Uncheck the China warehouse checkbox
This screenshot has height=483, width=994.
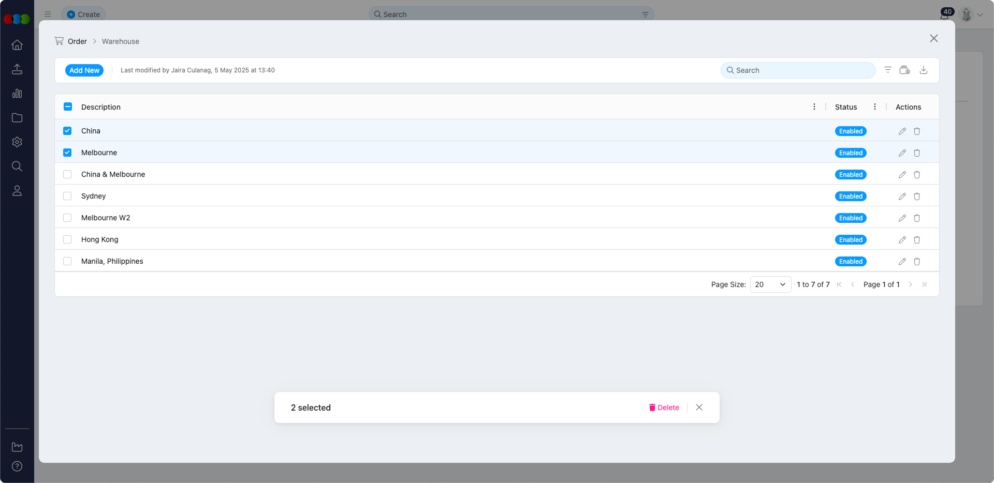pos(67,131)
